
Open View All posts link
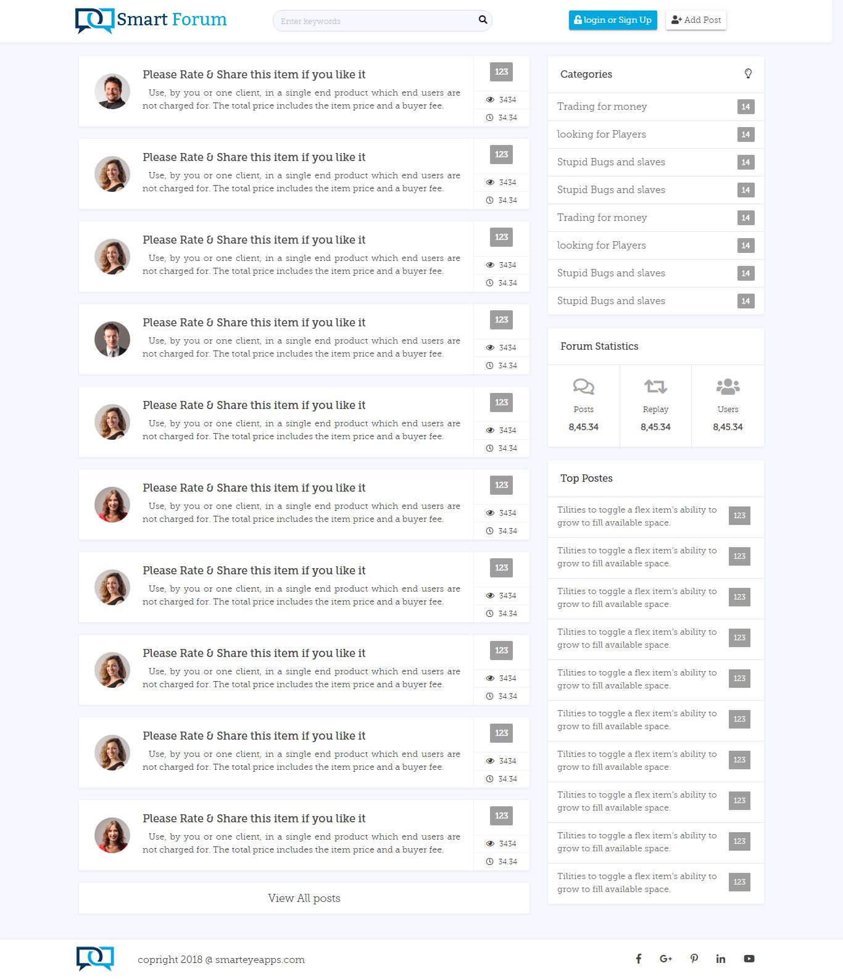[304, 898]
